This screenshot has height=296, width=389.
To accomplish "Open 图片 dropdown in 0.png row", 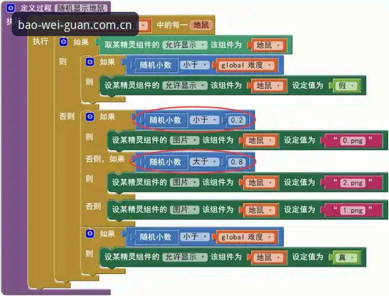I will tap(184, 140).
